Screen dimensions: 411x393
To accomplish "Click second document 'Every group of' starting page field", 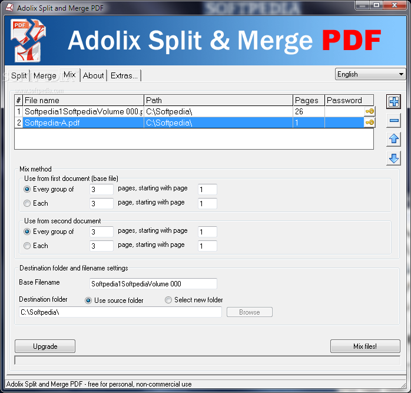I will point(207,232).
